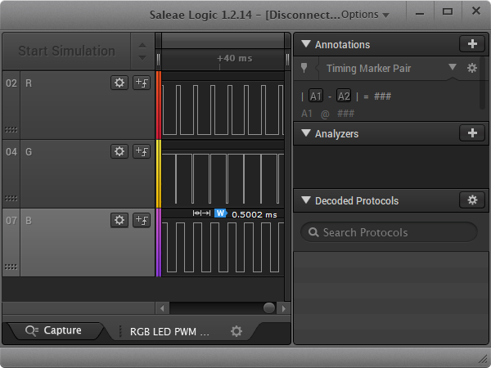Screen dimensions: 491x368
Task: Click the red color strip of channel R
Action: pos(159,105)
